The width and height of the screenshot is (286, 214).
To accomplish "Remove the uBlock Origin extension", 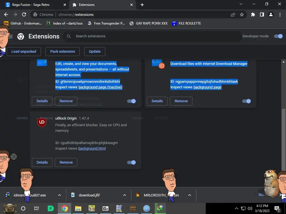I will pos(66,162).
